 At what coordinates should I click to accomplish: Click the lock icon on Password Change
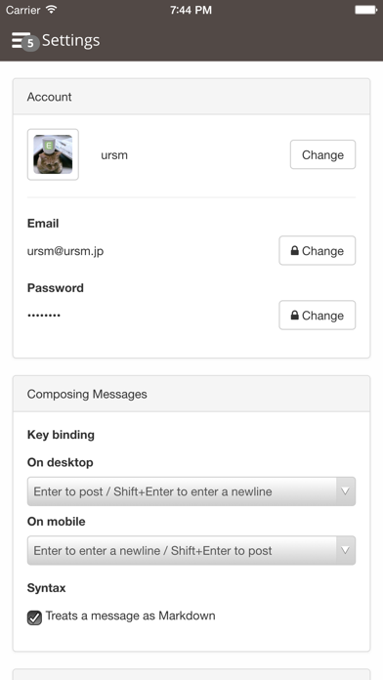(x=294, y=315)
